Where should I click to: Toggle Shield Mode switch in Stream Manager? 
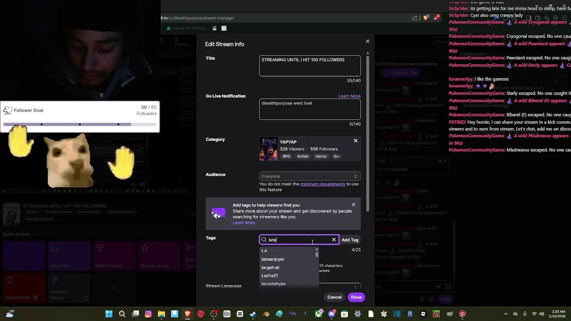click(x=37, y=297)
